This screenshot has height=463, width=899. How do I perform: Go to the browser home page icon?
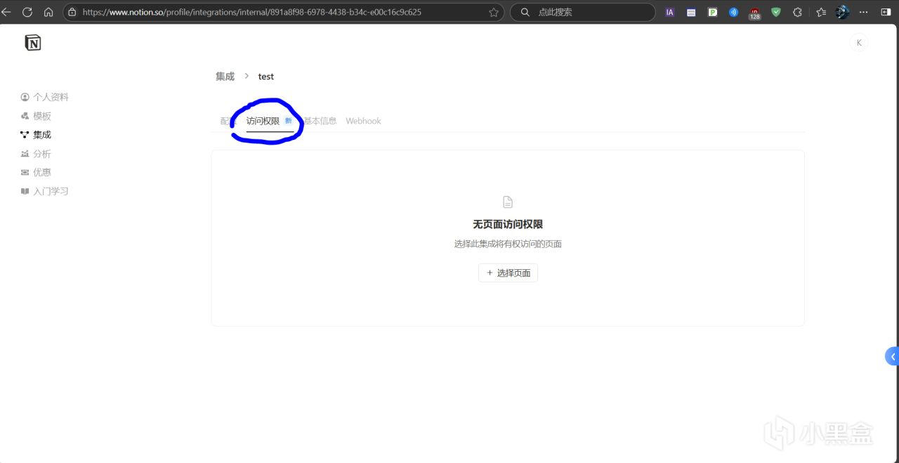(48, 12)
